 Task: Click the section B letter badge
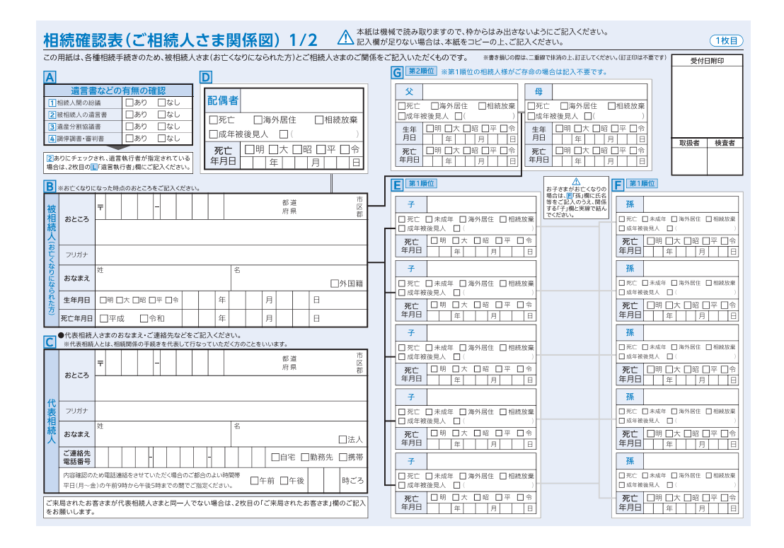pyautogui.click(x=50, y=187)
